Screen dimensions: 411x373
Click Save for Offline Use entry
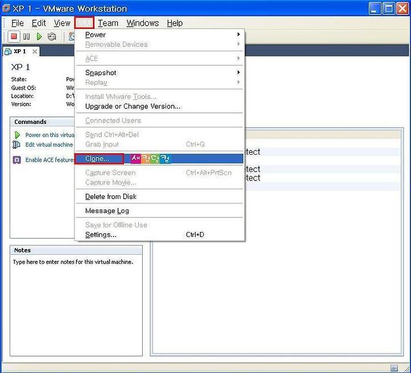[159, 225]
